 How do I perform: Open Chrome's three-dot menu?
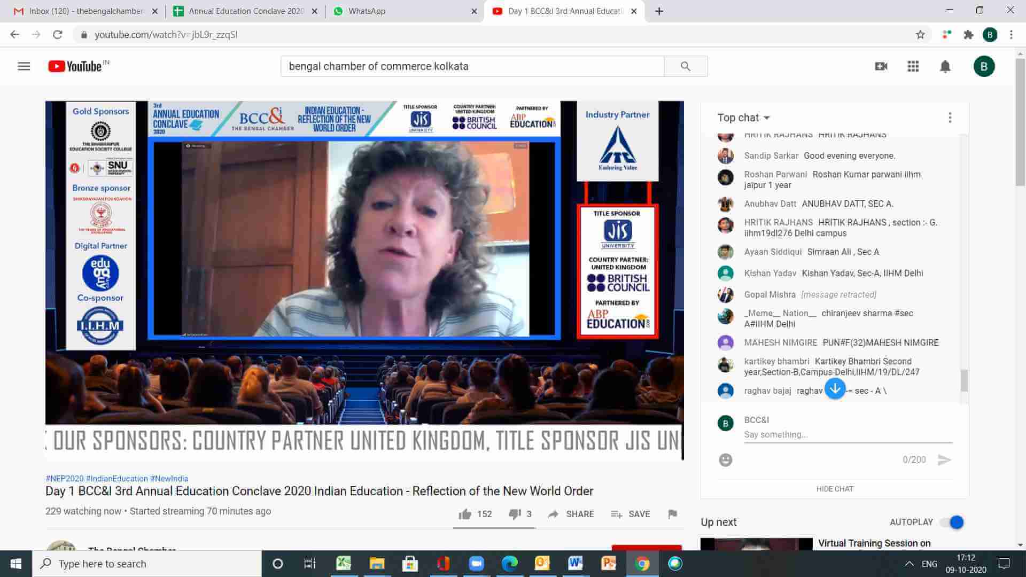1011,35
